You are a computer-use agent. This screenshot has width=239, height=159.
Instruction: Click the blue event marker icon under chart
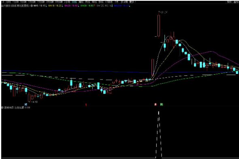(26, 105)
